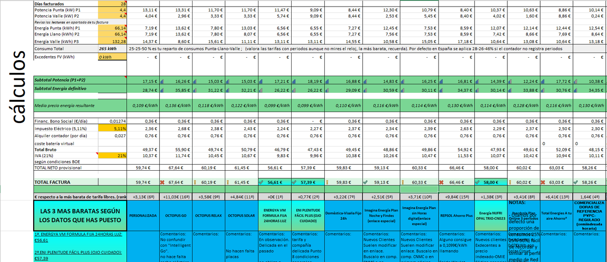Click the yellow warning icon beside 60,19 €
Image resolution: width=607 pixels, height=262 pixels.
point(194,182)
